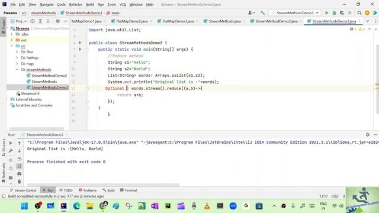Open Project panel options gear
379x213 pixels.
click(57, 21)
